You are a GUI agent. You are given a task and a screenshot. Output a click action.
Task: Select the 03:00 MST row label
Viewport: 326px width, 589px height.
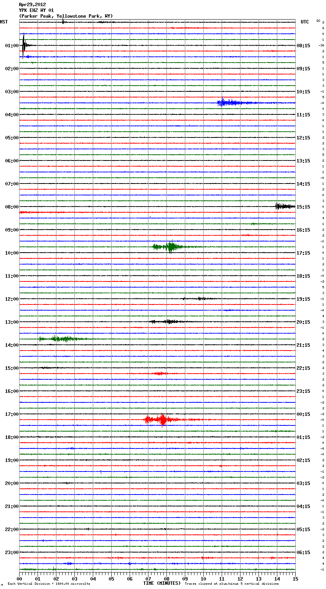click(x=12, y=92)
